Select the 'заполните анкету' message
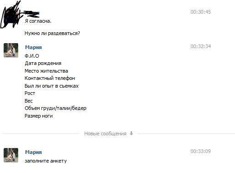The image size is (235, 173). [46, 161]
